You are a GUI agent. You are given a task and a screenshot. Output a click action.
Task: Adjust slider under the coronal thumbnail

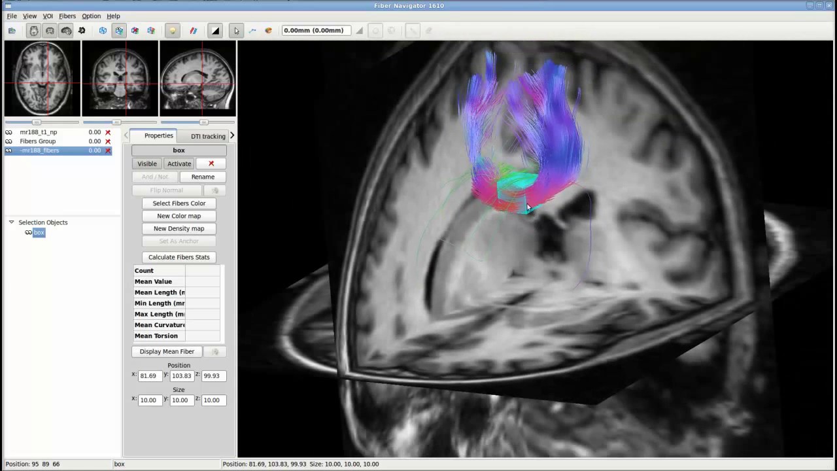click(x=120, y=122)
